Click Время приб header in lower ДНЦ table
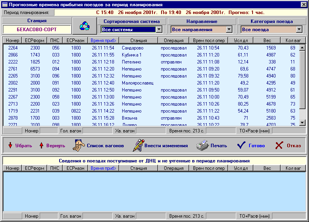 pyautogui.click(x=104, y=168)
